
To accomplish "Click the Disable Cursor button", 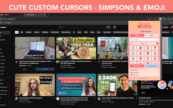I will point(137,66).
